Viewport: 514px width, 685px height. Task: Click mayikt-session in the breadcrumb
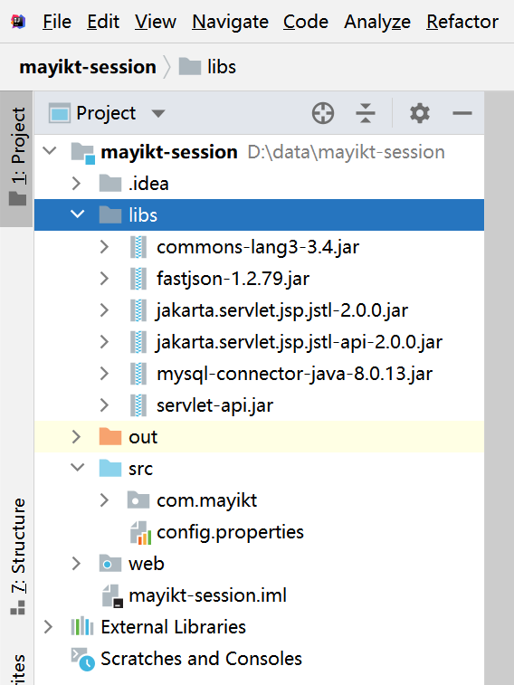point(88,67)
